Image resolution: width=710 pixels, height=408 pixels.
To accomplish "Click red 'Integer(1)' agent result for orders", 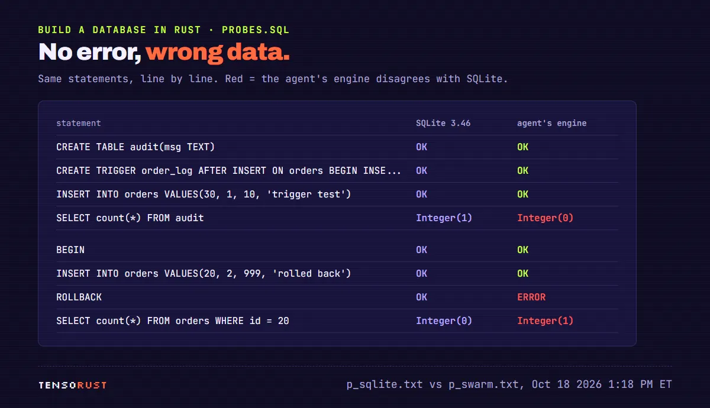I will (546, 320).
